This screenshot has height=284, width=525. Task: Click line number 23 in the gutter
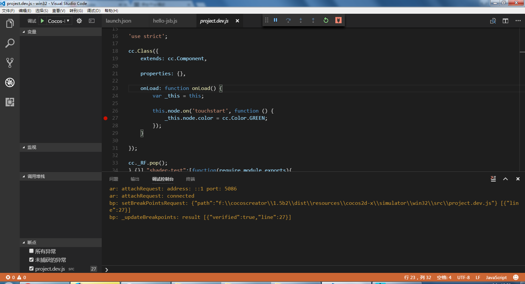[x=115, y=88]
